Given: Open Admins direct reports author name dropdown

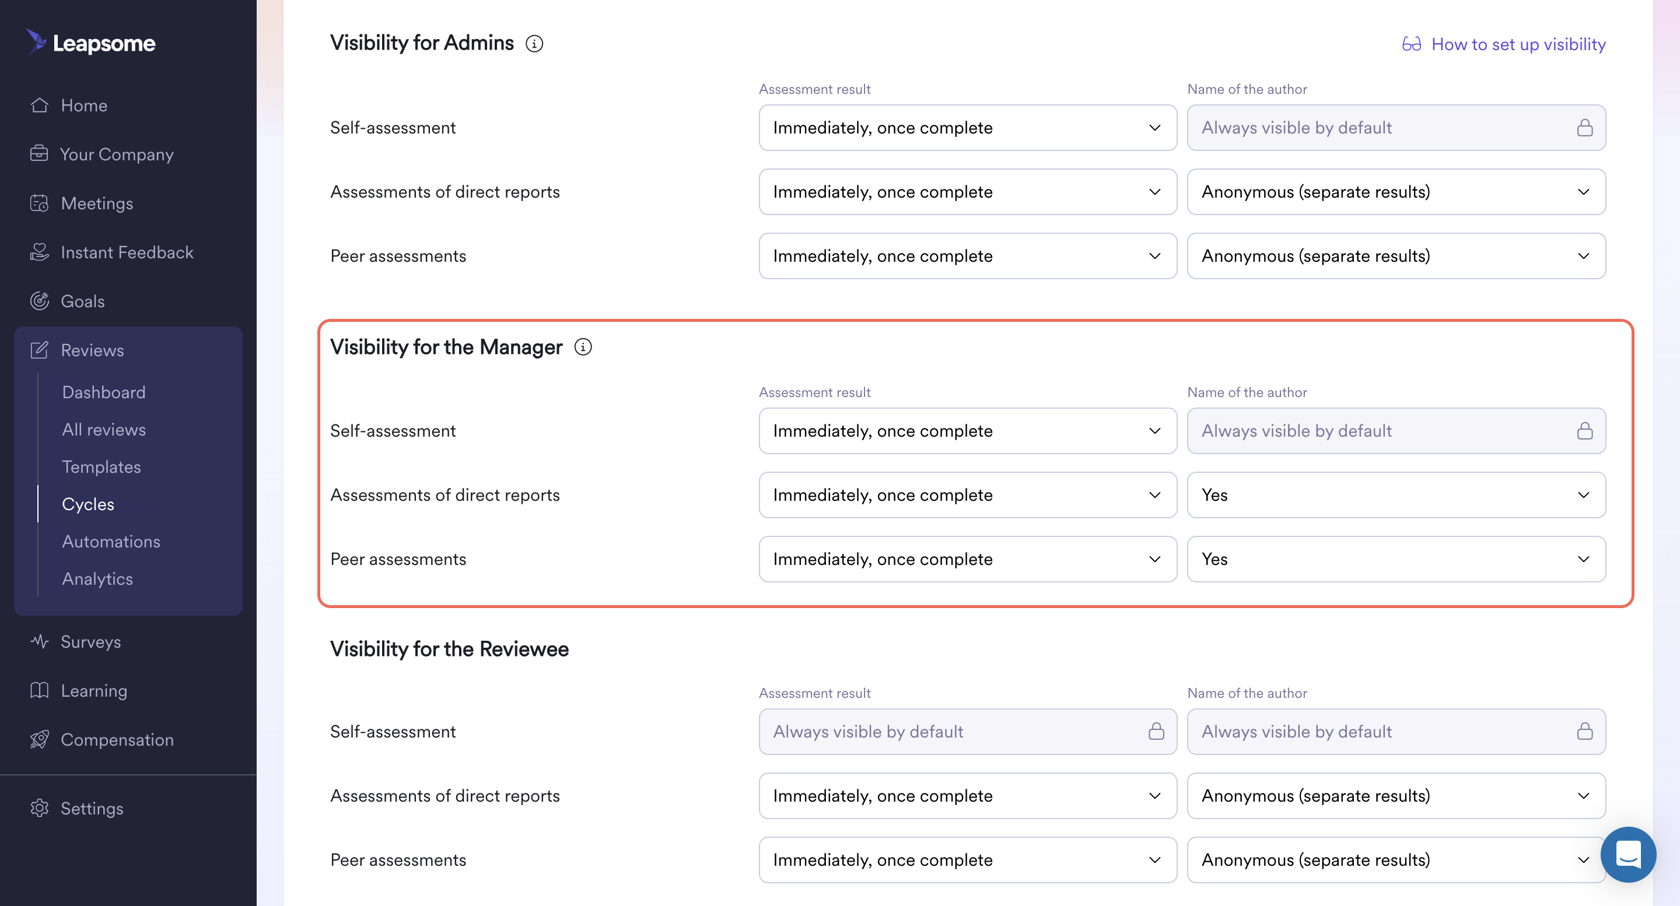Looking at the screenshot, I should pos(1396,192).
